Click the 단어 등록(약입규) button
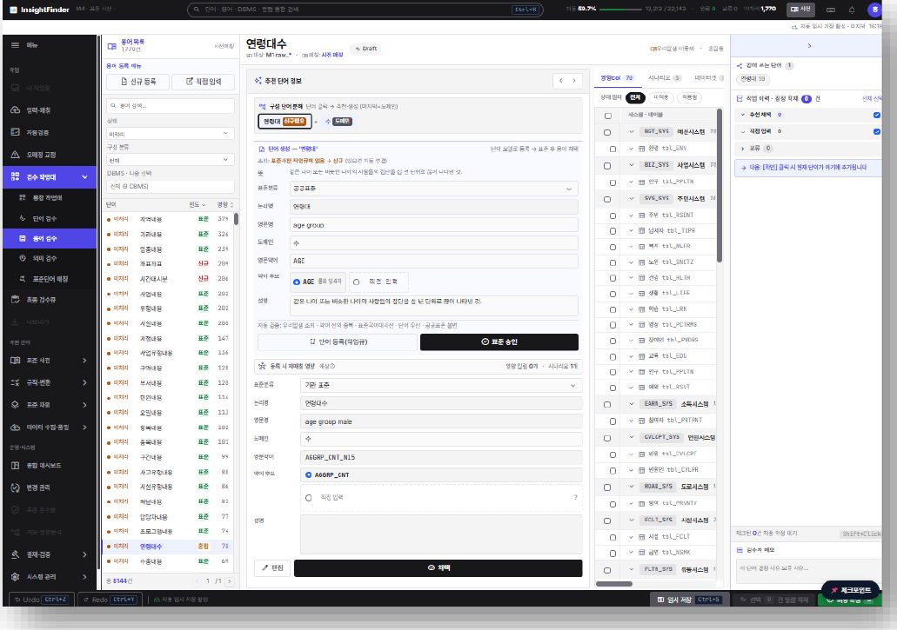897x630 pixels. click(338, 342)
